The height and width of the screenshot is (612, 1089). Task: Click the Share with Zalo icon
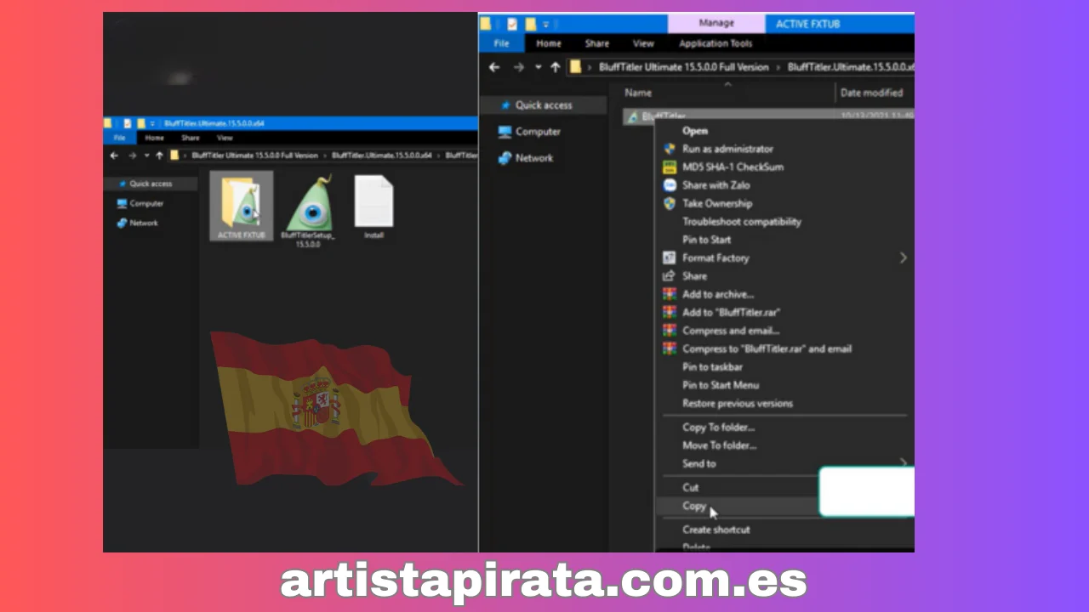point(670,184)
